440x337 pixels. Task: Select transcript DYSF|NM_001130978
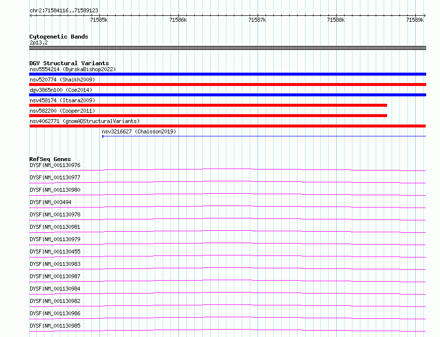pyautogui.click(x=55, y=214)
